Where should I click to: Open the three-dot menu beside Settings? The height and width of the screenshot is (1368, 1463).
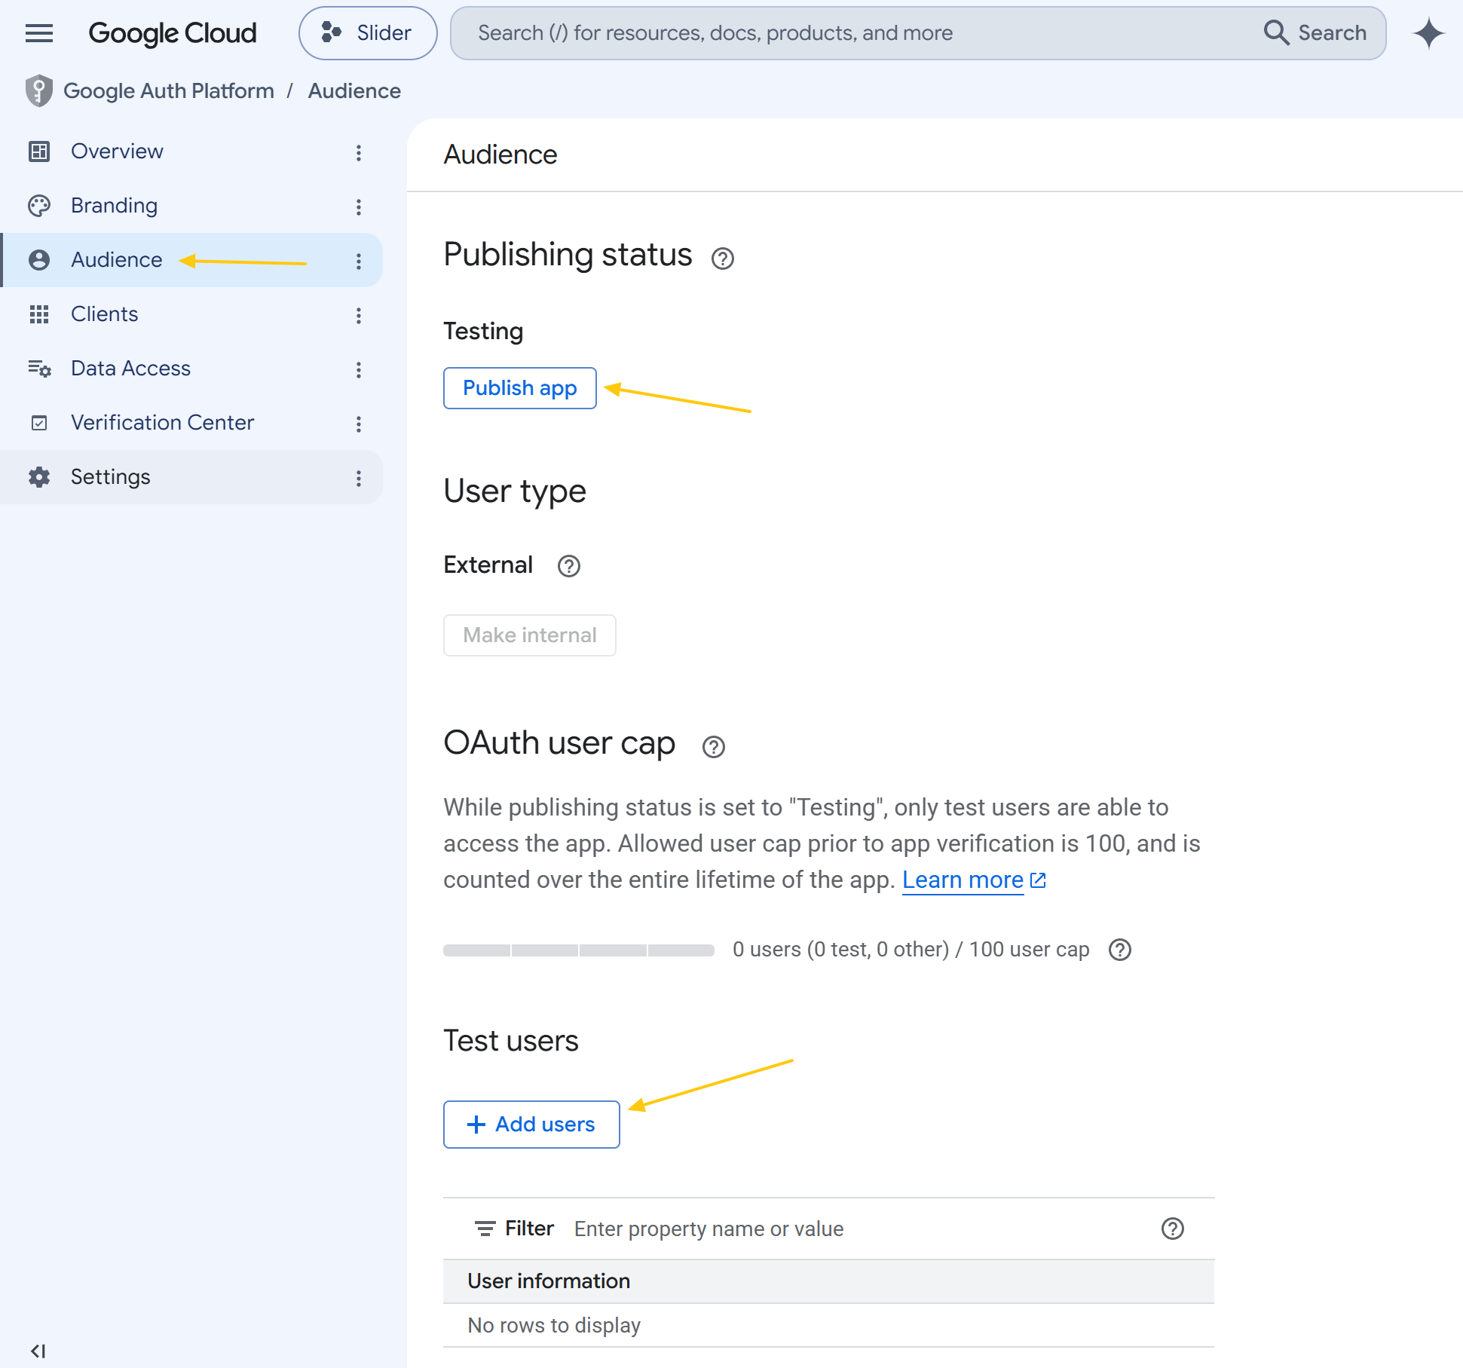(x=359, y=479)
